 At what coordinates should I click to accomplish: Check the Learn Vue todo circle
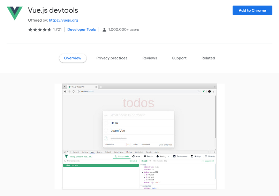(106, 131)
